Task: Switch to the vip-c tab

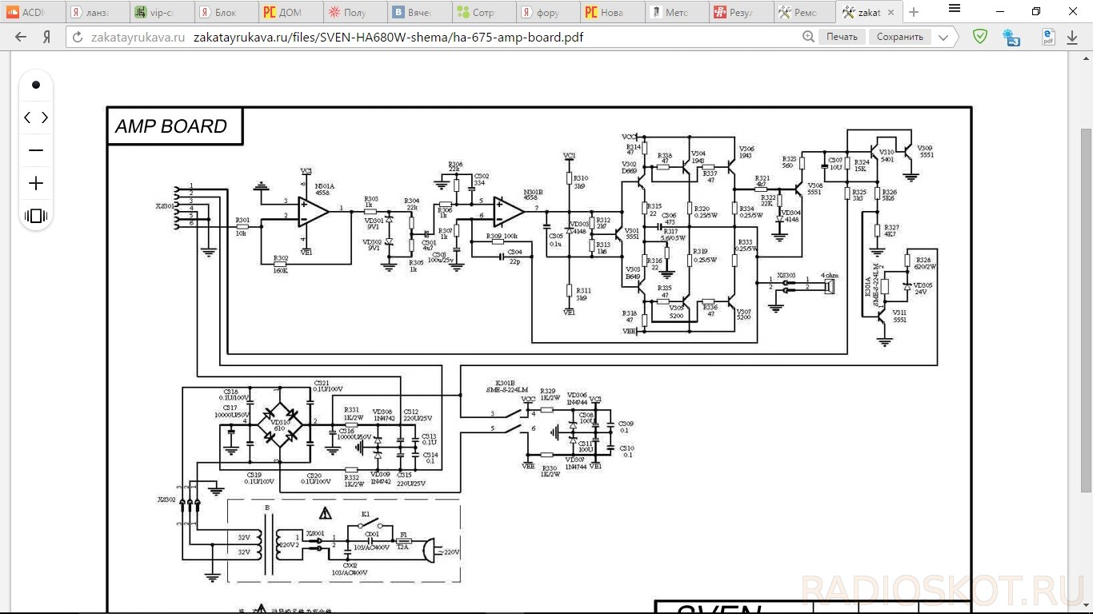Action: [161, 12]
